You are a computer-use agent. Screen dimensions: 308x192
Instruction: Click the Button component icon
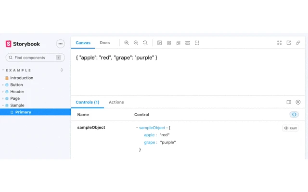tap(7, 85)
